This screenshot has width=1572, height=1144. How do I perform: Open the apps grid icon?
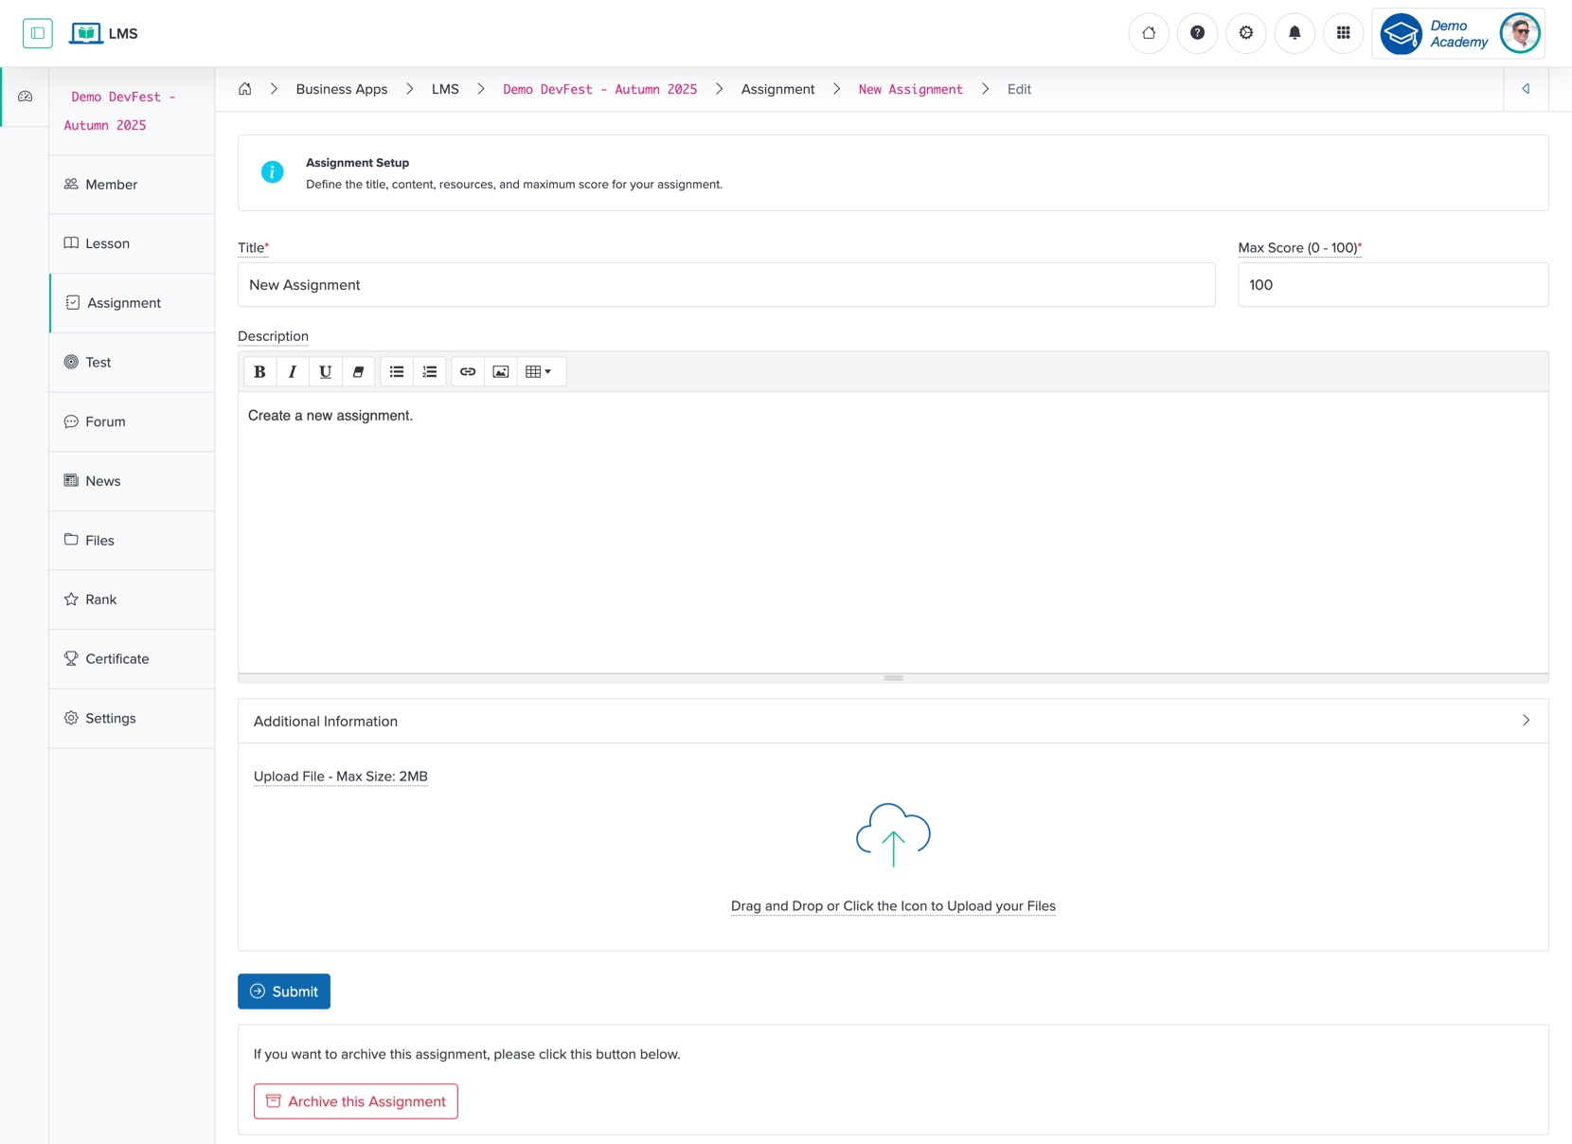pos(1343,33)
